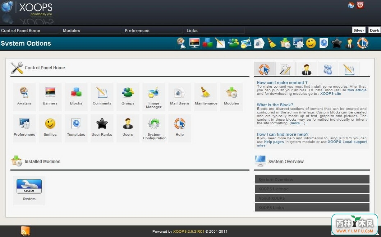The image size is (381, 237).
Task: Open the 'Help pages' link
Action: click(x=274, y=142)
